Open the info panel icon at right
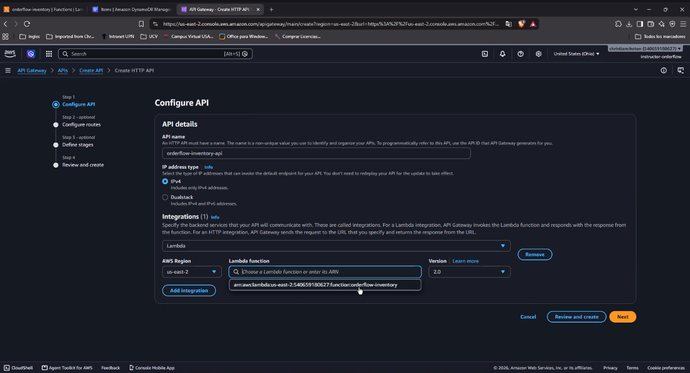Screen dimensions: 690x373 (663, 71)
